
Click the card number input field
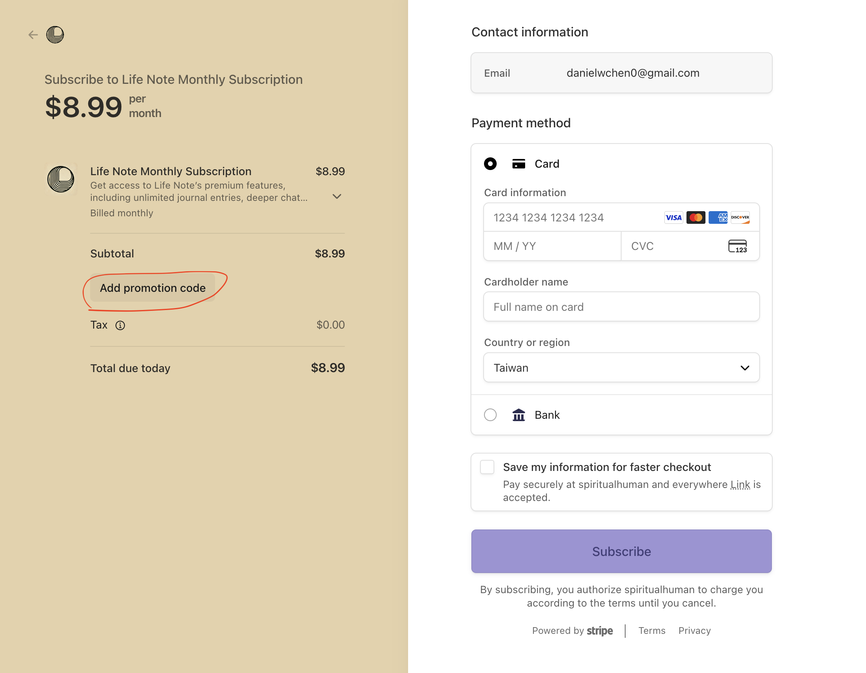(571, 217)
